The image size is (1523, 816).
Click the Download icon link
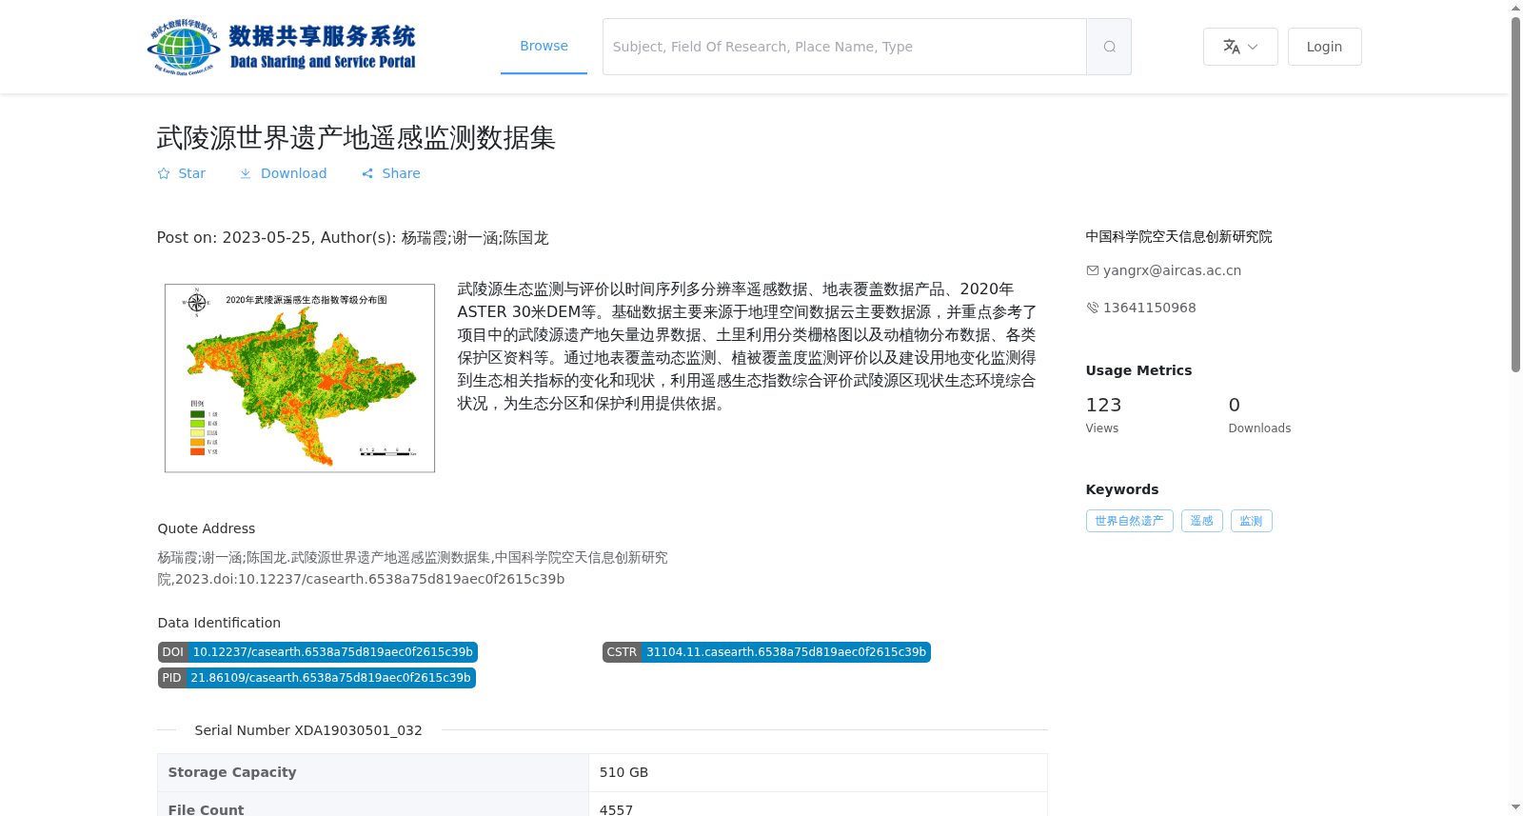(246, 173)
